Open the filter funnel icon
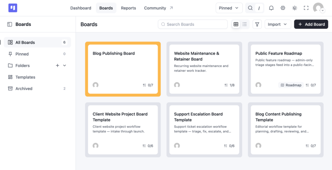The image size is (332, 170). coord(257,25)
